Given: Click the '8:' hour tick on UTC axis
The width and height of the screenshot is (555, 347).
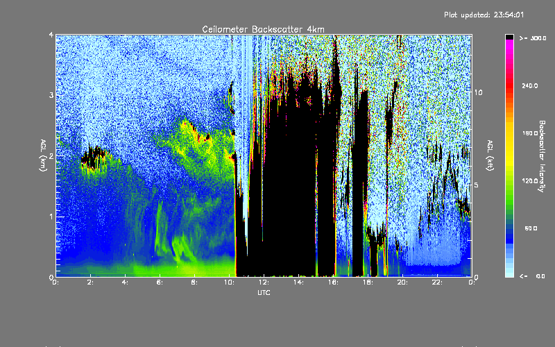Looking at the screenshot, I should coord(194,282).
